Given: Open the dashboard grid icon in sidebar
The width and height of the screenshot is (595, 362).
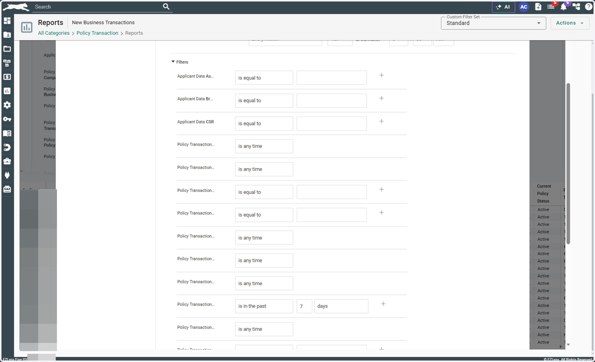Looking at the screenshot, I should click(x=7, y=21).
